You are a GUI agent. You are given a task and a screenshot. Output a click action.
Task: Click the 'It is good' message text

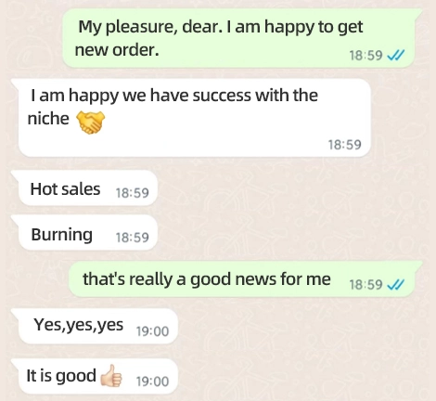[x=61, y=376]
